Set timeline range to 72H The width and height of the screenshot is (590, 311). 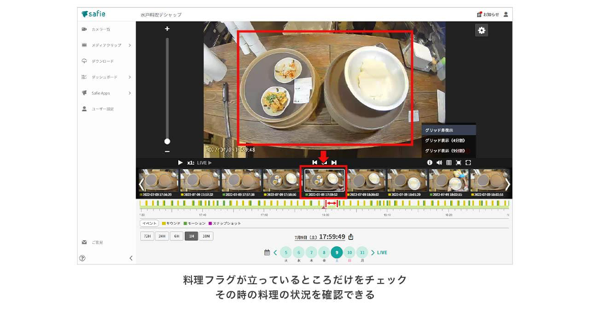pyautogui.click(x=147, y=236)
